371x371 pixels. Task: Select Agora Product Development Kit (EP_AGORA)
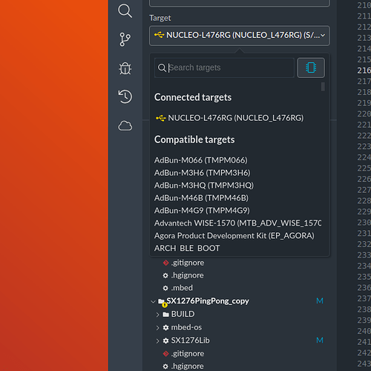click(x=234, y=236)
